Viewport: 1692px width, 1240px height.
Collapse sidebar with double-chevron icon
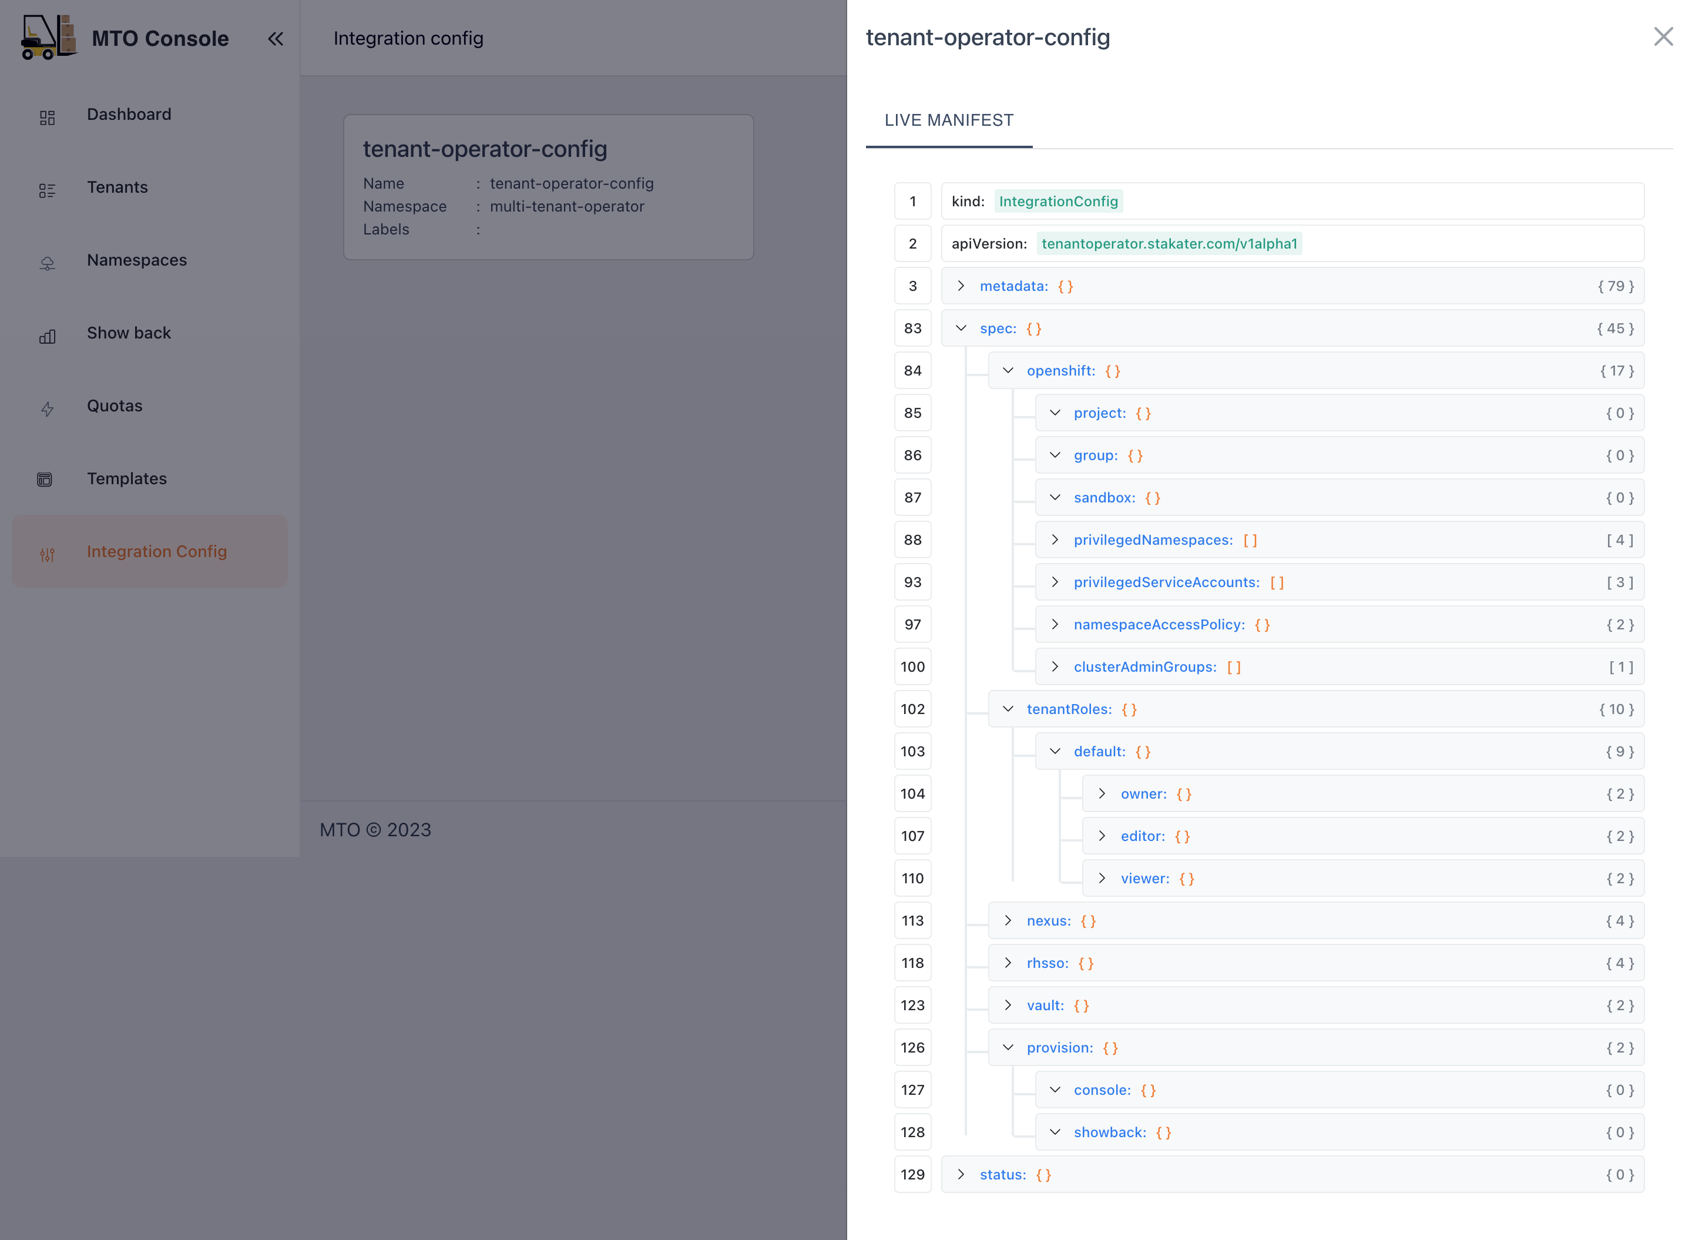pos(276,38)
